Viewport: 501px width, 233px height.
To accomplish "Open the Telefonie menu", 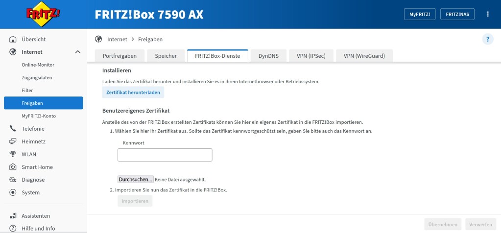I will click(33, 129).
